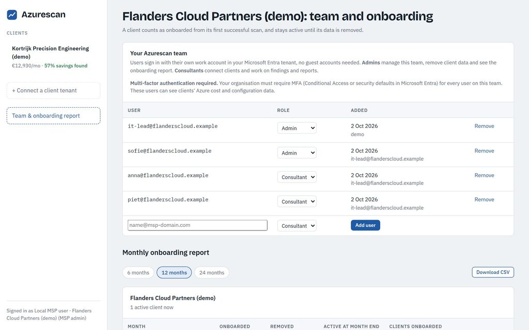Open role dropdown for it-lead@flanderscloud.example
Screen dimensions: 529x330
coord(297,128)
